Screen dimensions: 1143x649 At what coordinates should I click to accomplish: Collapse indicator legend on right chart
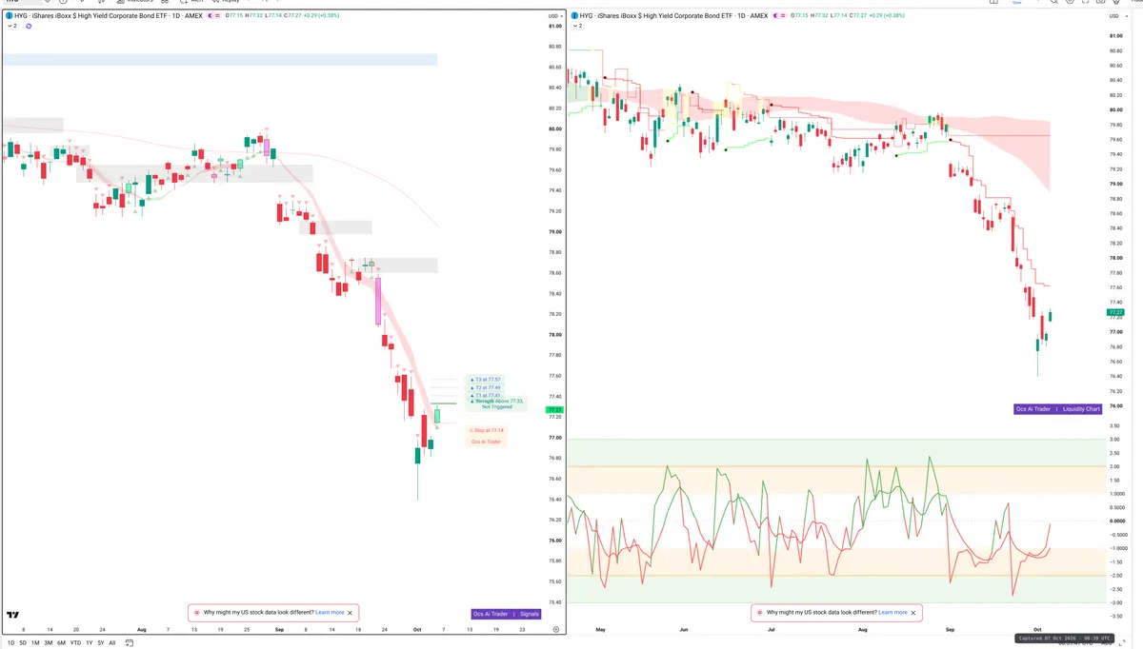(577, 26)
